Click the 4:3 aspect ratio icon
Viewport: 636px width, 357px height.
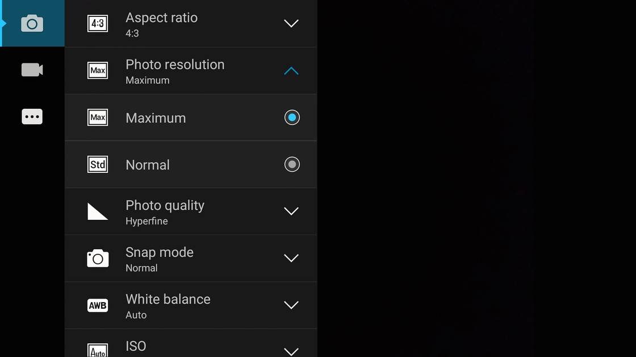[x=98, y=24]
